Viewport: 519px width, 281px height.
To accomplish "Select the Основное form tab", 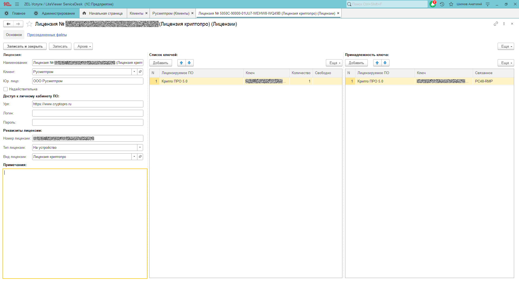I will [14, 35].
